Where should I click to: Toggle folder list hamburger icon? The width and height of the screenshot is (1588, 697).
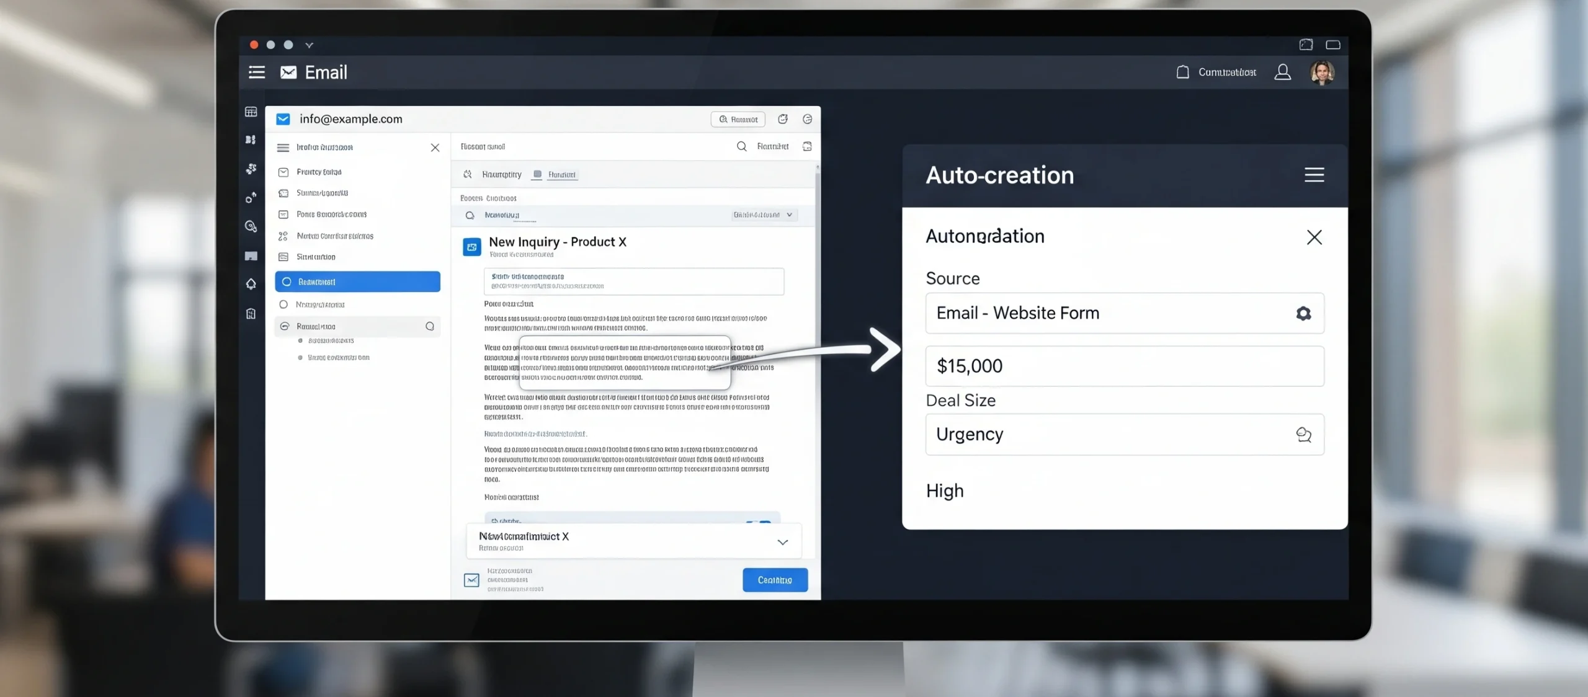[283, 148]
